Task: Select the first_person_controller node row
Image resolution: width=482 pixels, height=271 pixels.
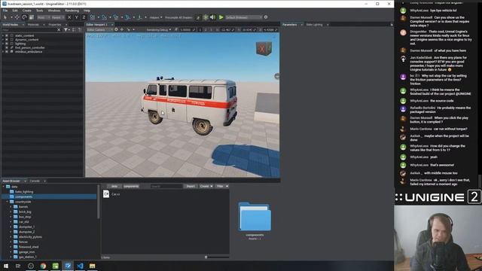Action: pyautogui.click(x=42, y=47)
